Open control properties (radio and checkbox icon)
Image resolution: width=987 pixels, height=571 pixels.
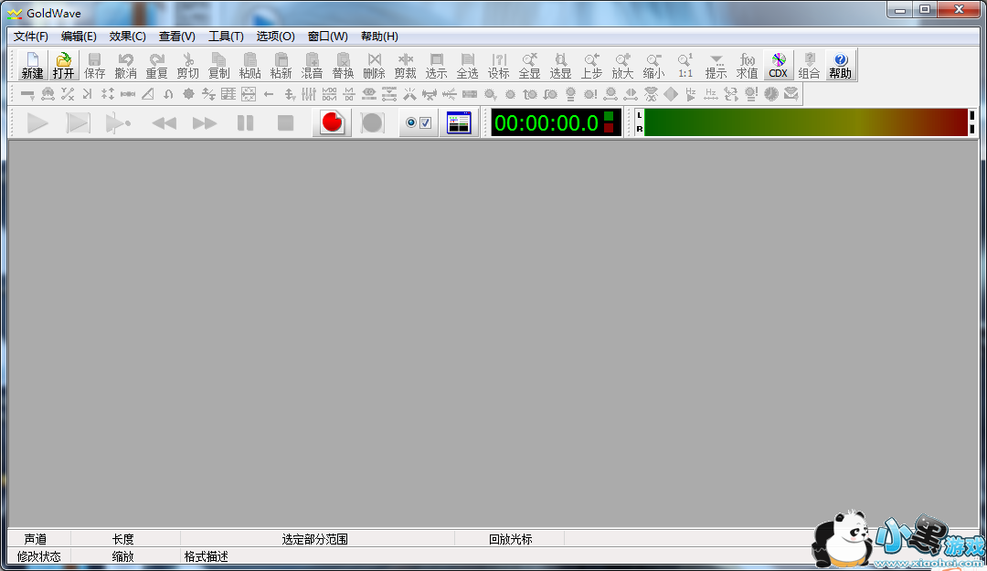[419, 122]
